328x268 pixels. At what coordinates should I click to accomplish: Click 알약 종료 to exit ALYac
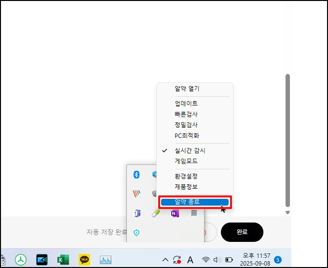(x=195, y=202)
